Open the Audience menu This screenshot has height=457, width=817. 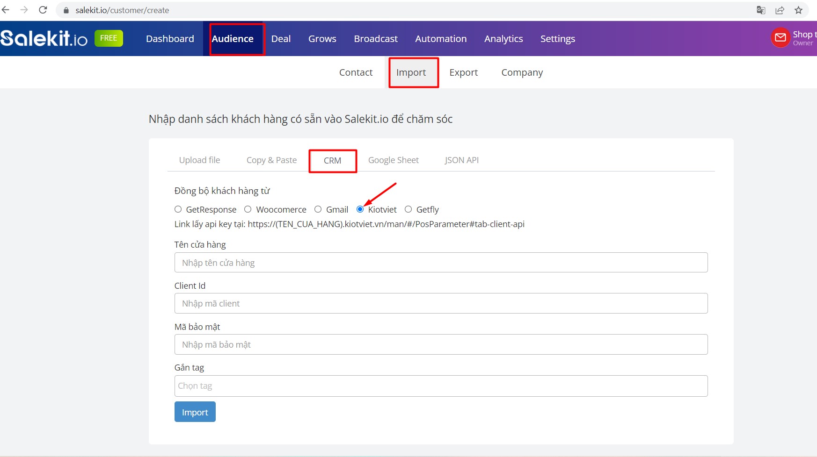coord(233,39)
